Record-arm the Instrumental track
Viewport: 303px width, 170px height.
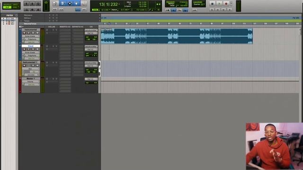point(24,33)
